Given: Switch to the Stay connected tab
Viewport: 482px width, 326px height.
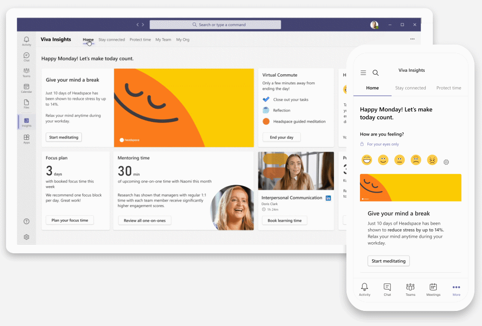Looking at the screenshot, I should click(111, 39).
